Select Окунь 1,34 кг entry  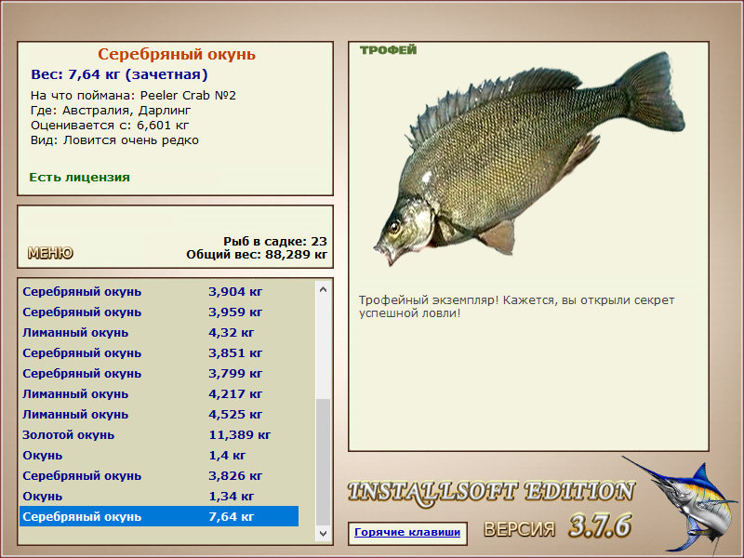159,497
